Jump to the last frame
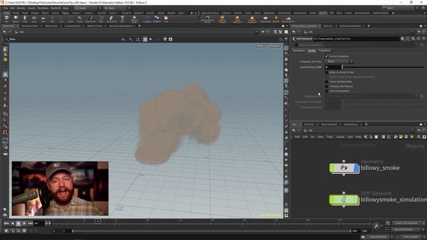This screenshot has width=427, height=240. pyautogui.click(x=30, y=223)
